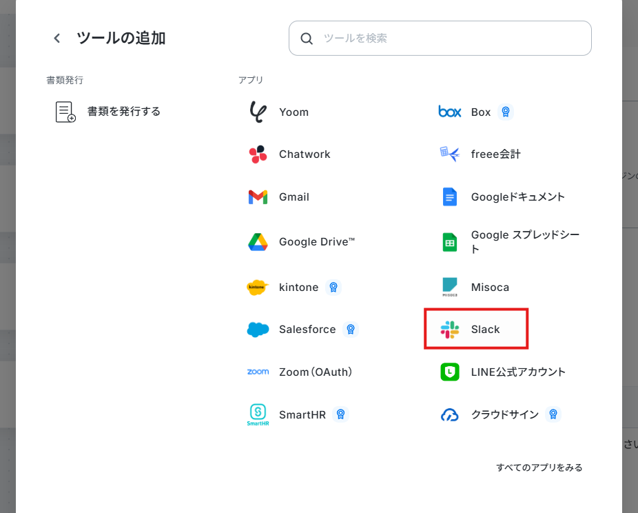Click the badge icon next to kintone
The height and width of the screenshot is (513, 638).
pos(333,288)
